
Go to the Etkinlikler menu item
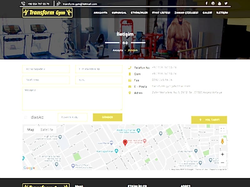pyautogui.click(x=139, y=13)
